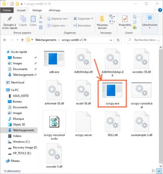Switch to details view in status bar
Screen dimensions: 163x174
(154, 171)
